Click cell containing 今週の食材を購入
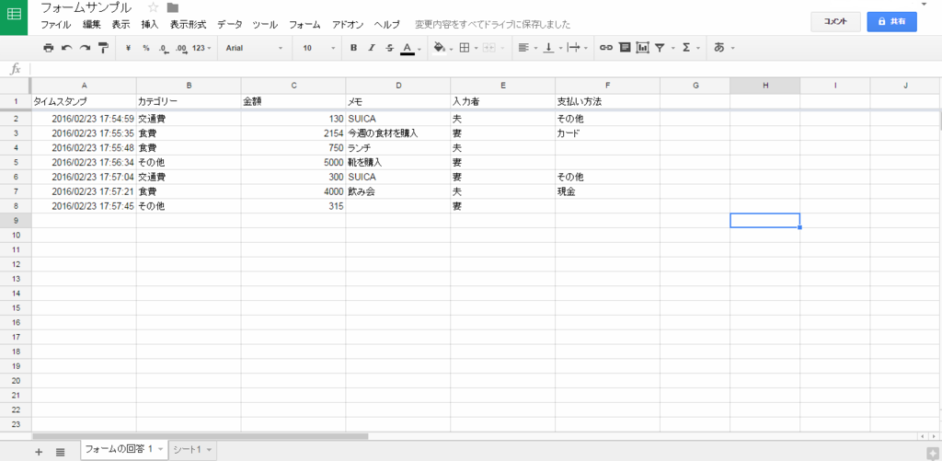The width and height of the screenshot is (942, 461). click(397, 133)
